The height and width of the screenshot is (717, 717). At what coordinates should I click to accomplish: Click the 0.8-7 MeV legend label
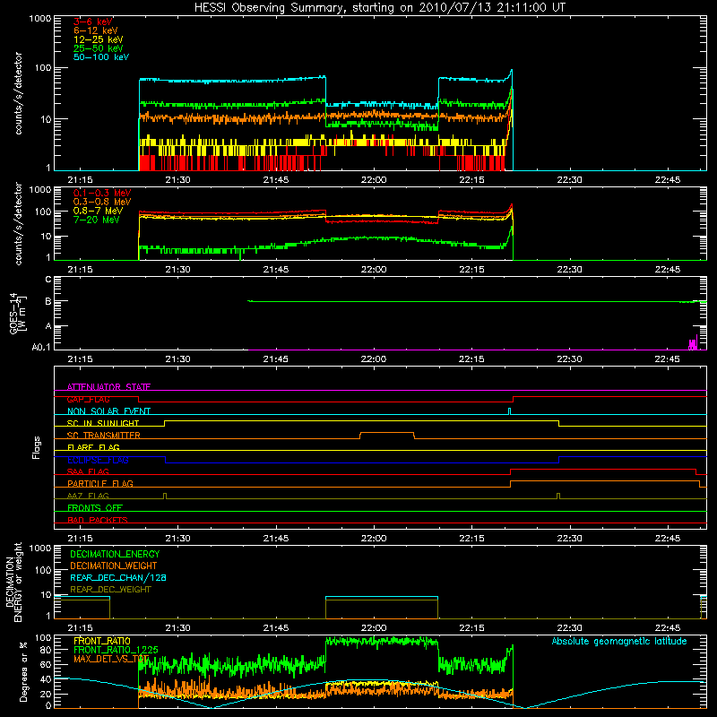[99, 212]
